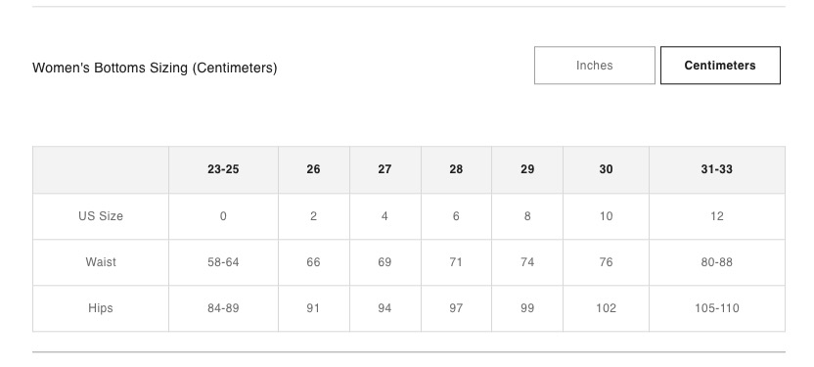Select hips value 102 cell
The height and width of the screenshot is (367, 814).
tap(606, 308)
